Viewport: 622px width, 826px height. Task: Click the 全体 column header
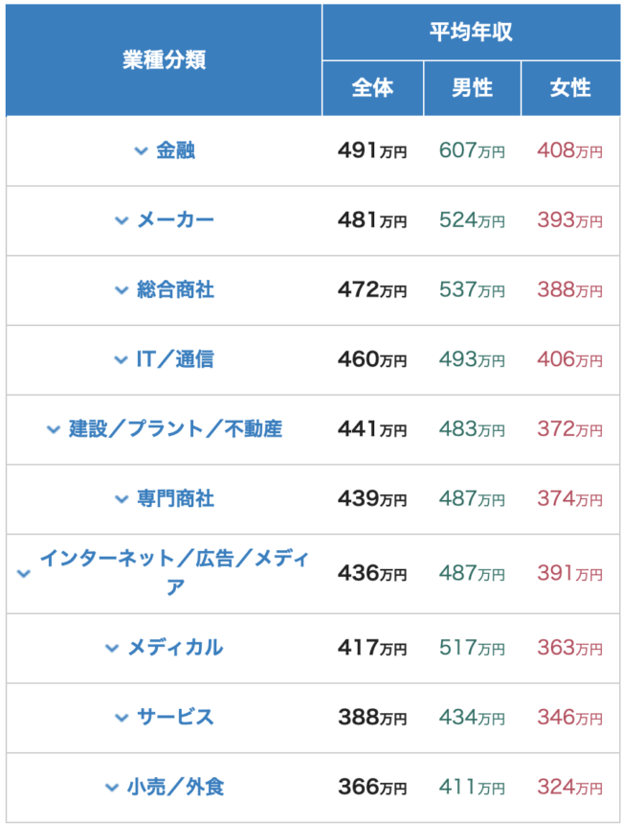pos(372,88)
